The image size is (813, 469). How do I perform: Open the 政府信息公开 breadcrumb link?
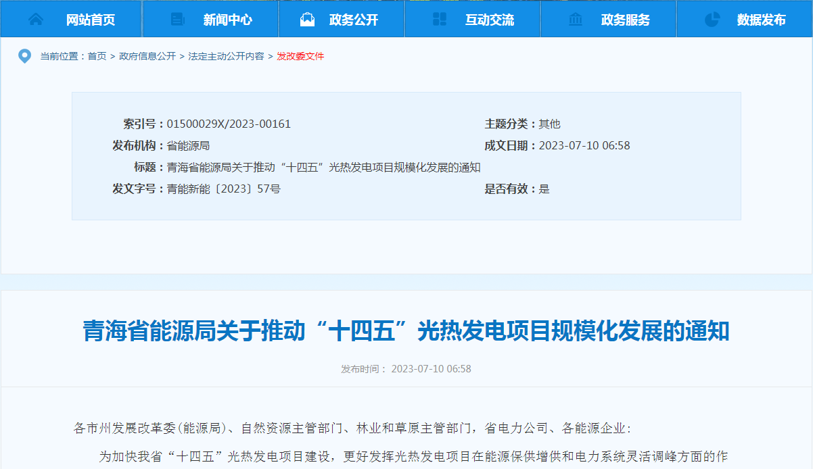(147, 56)
